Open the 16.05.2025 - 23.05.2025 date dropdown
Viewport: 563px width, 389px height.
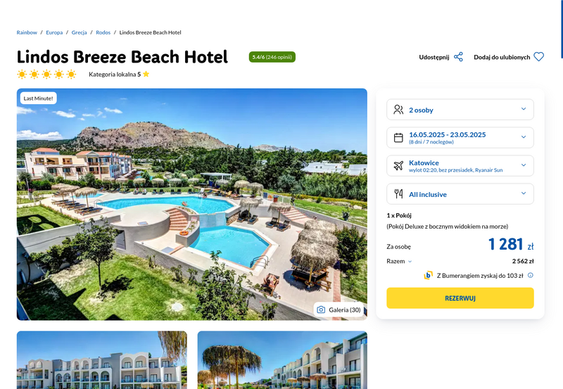460,137
